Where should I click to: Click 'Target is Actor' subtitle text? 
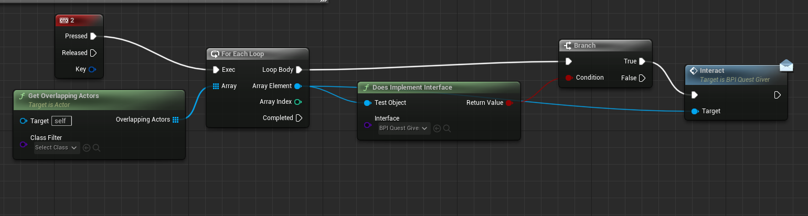[x=49, y=105]
